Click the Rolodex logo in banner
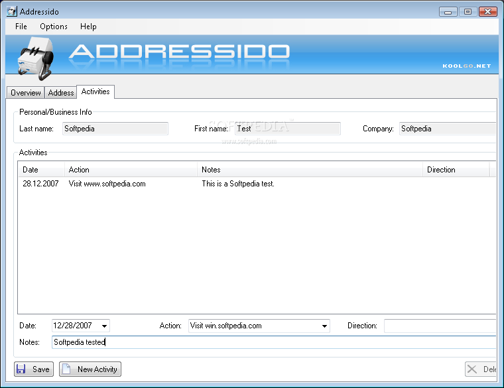 (35, 58)
